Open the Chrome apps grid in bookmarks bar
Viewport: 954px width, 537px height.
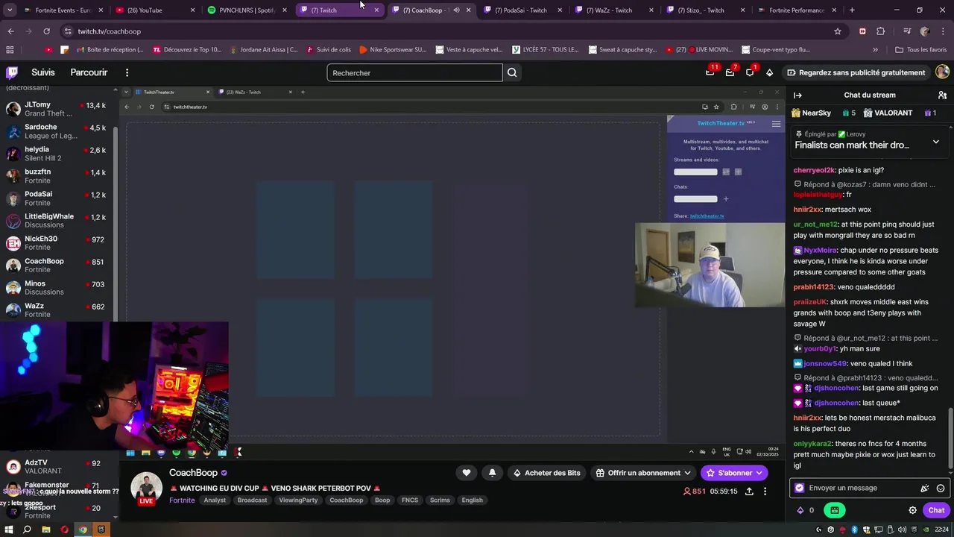10,50
